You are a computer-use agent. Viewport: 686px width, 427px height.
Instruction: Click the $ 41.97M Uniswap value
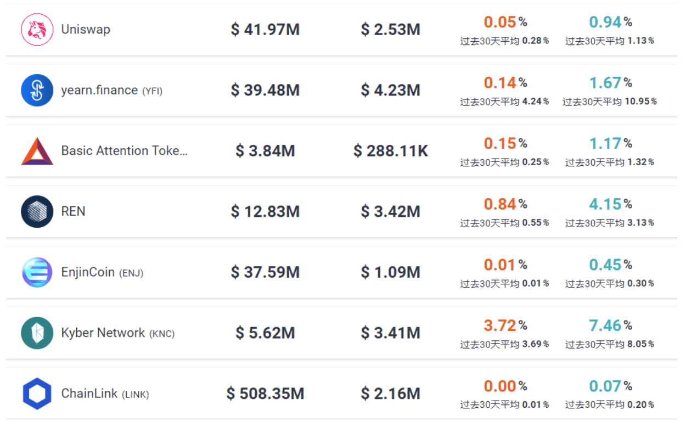coord(266,29)
